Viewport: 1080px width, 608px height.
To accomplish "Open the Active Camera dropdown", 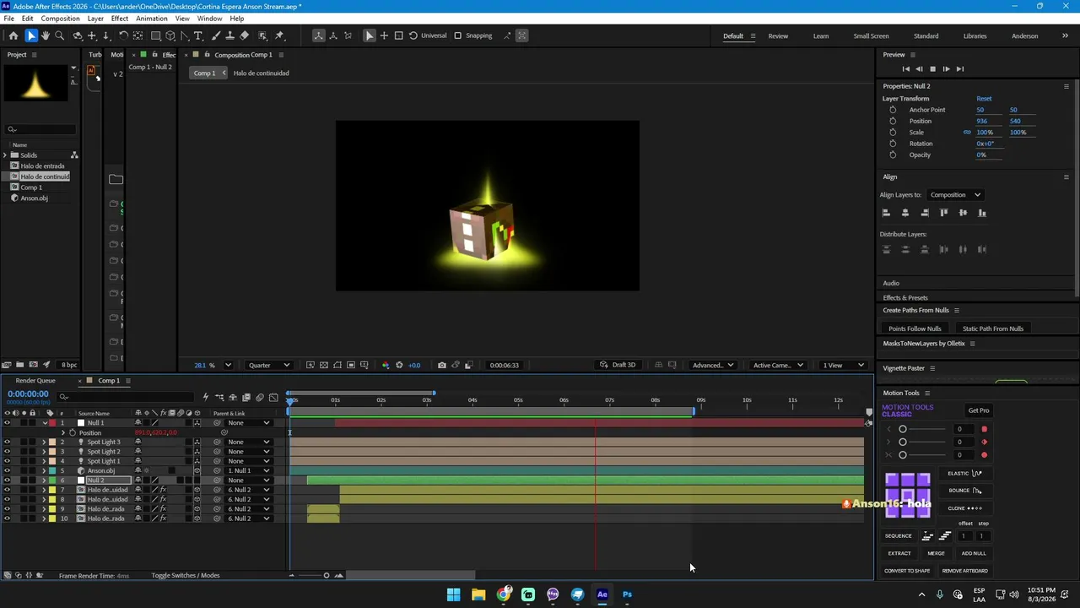I will [x=777, y=365].
